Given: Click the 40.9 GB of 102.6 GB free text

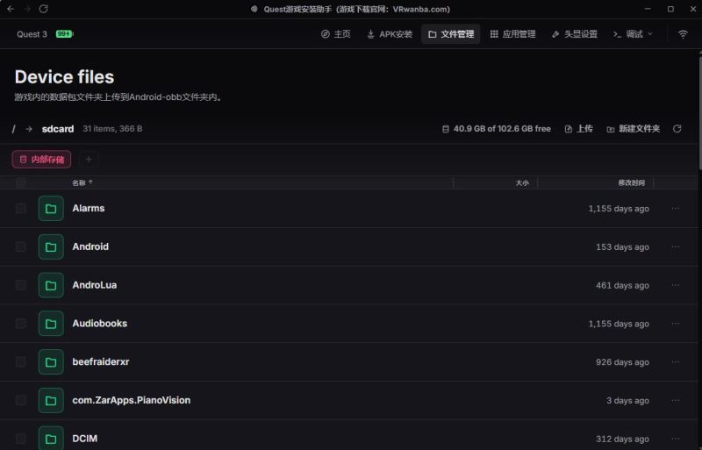Looking at the screenshot, I should point(501,129).
